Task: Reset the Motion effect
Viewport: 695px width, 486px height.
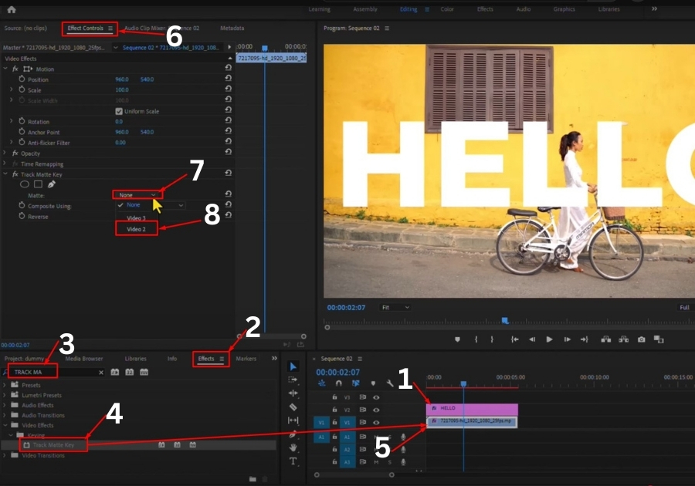Action: (x=229, y=68)
